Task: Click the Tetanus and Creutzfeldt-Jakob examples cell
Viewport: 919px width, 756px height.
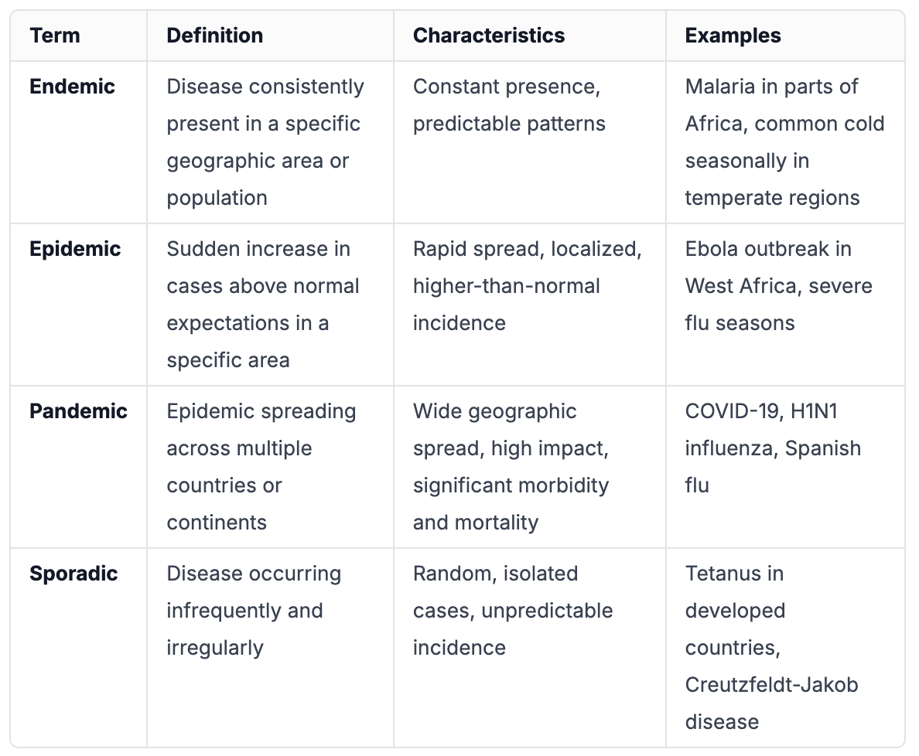Action: point(785,648)
